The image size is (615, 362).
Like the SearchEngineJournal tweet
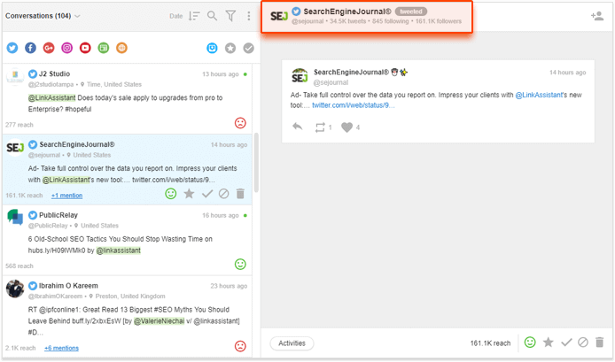click(x=346, y=127)
